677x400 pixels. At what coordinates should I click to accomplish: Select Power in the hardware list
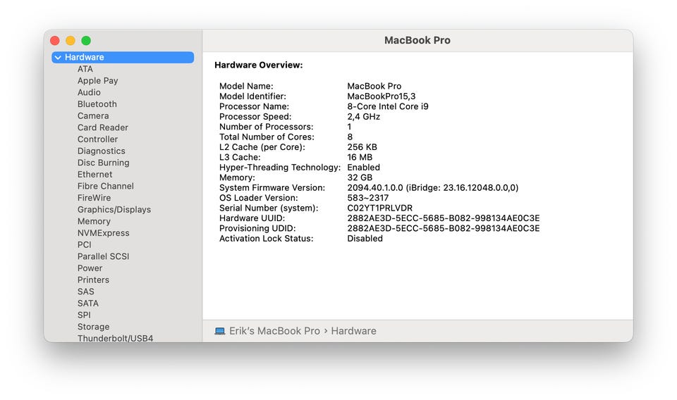click(x=90, y=268)
